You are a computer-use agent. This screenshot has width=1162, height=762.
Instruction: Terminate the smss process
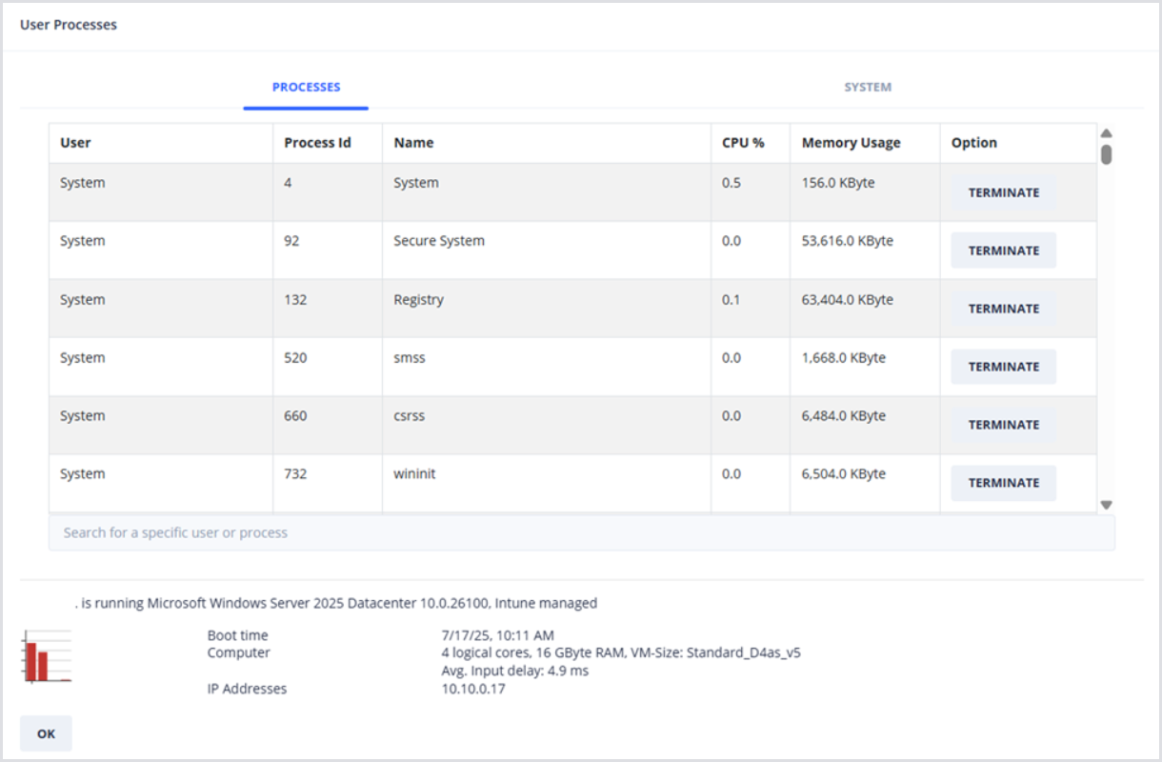pos(1003,367)
